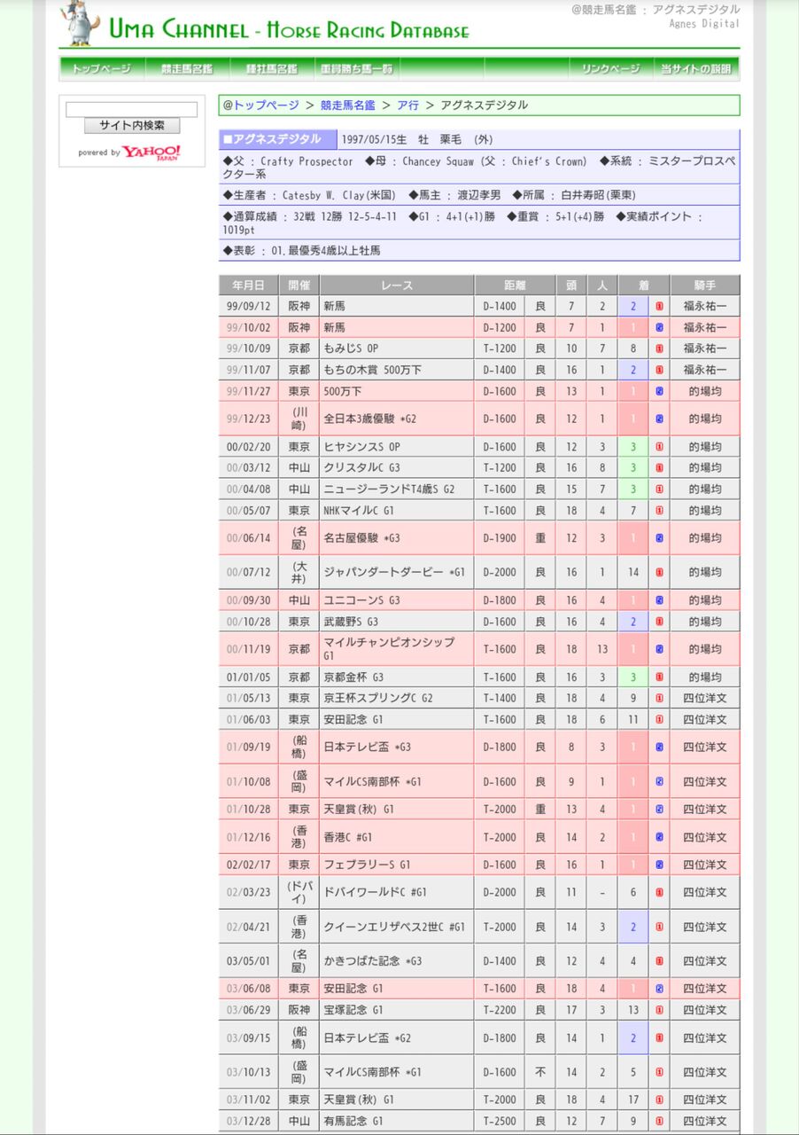Viewport: 799px width, 1135px height.
Task: Click the blue icon in the フェブラリーS G1 row
Action: (x=659, y=865)
